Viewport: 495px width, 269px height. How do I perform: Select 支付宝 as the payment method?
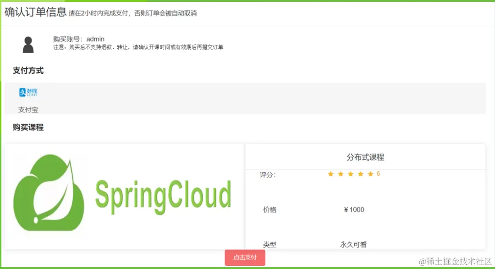(28, 110)
